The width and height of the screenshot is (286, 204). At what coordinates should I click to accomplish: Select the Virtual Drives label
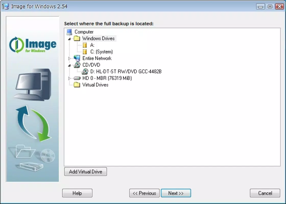(95, 85)
